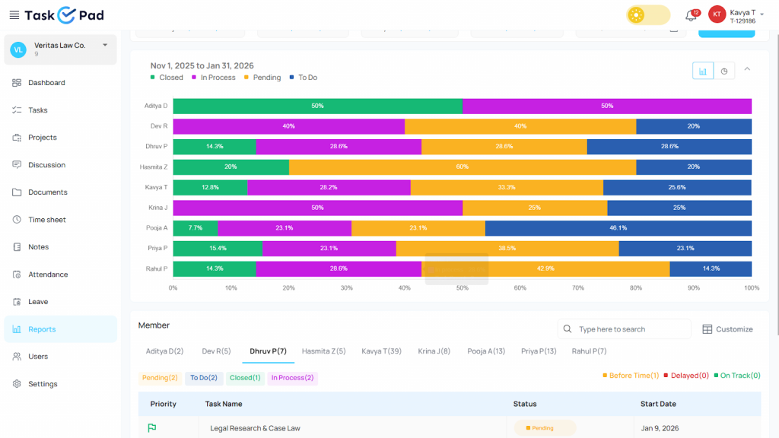Open the hamburger menu icon
This screenshot has width=779, height=438.
pyautogui.click(x=13, y=15)
